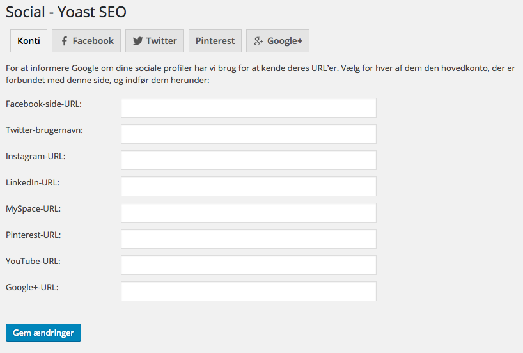Save with the Gem ændringer button
The width and height of the screenshot is (523, 353).
(43, 333)
